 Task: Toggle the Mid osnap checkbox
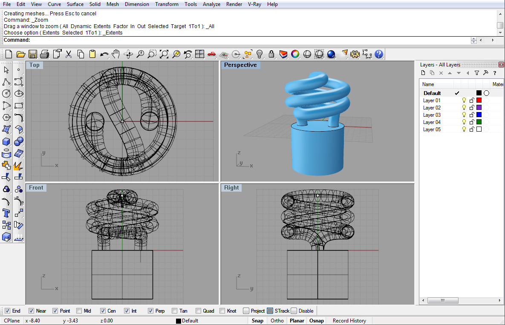79,311
